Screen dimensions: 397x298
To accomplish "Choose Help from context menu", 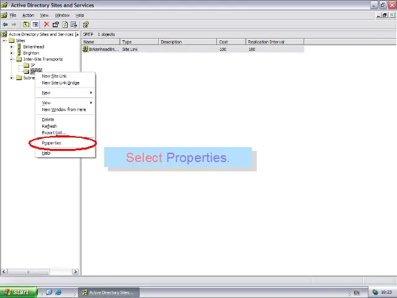I will [x=65, y=153].
